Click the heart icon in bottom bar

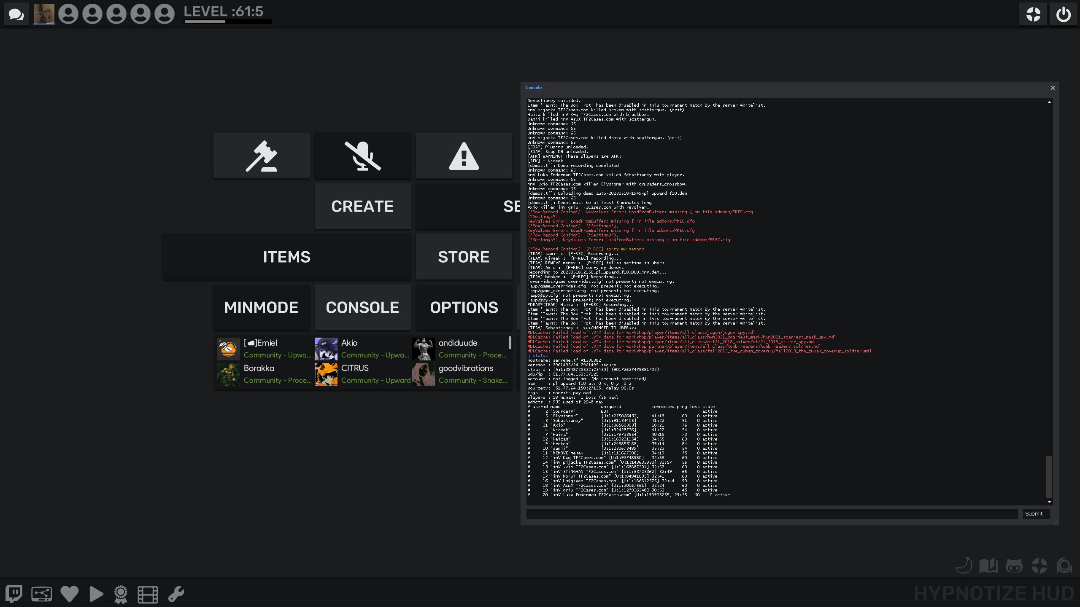click(x=70, y=594)
